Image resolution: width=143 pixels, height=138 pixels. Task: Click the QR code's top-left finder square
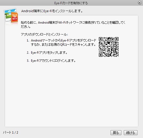tap(101, 39)
